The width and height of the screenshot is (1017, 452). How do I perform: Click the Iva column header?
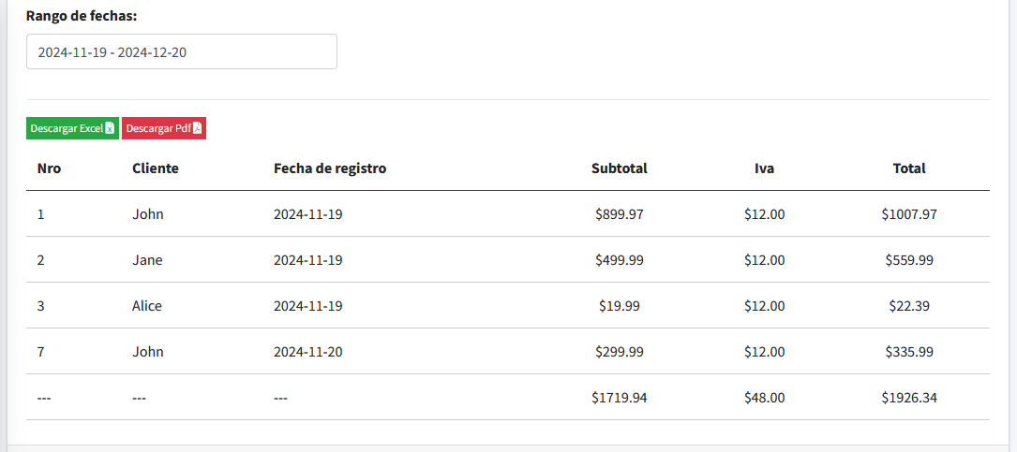click(765, 168)
